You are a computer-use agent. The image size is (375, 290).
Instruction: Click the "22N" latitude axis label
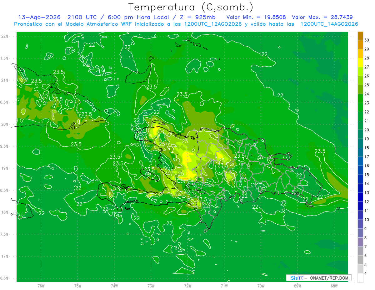(x=5, y=36)
